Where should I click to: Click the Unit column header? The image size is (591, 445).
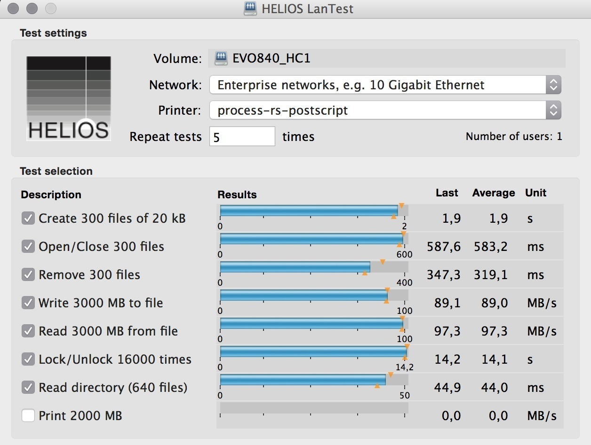pos(536,193)
